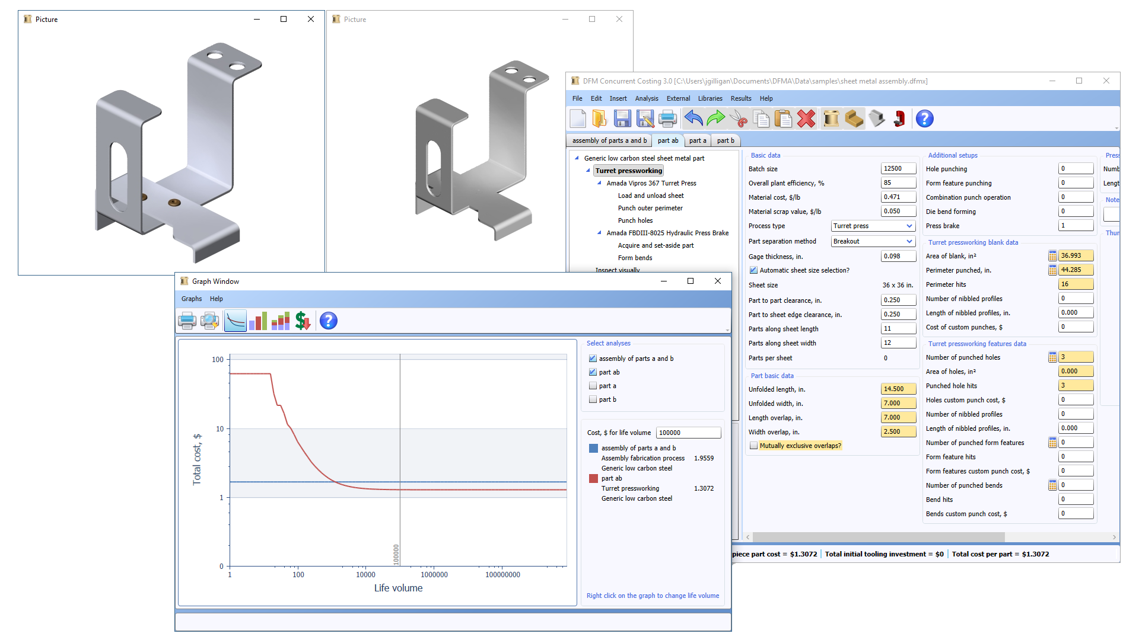The image size is (1139, 640).
Task: Print from the DFM Concurrent Costing toolbar
Action: [667, 119]
